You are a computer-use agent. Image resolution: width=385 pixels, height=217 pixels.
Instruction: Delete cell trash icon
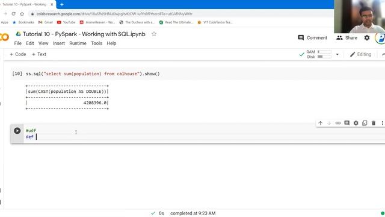pyautogui.click(x=374, y=123)
